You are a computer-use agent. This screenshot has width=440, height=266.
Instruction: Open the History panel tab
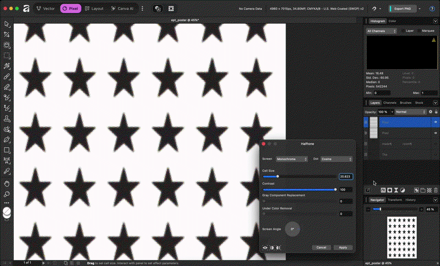(410, 200)
